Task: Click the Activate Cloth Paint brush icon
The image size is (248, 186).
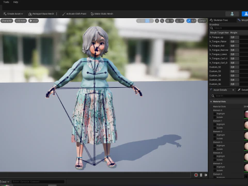Action: point(64,14)
